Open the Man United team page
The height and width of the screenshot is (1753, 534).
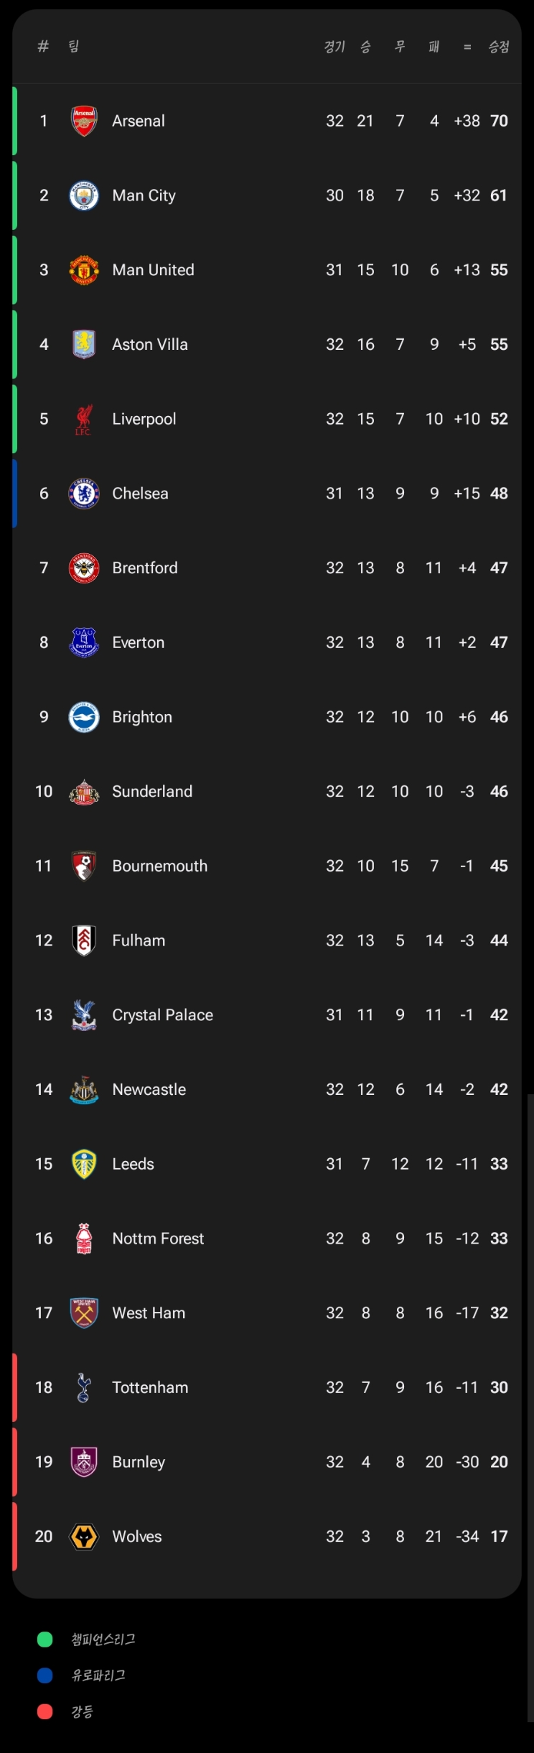153,270
